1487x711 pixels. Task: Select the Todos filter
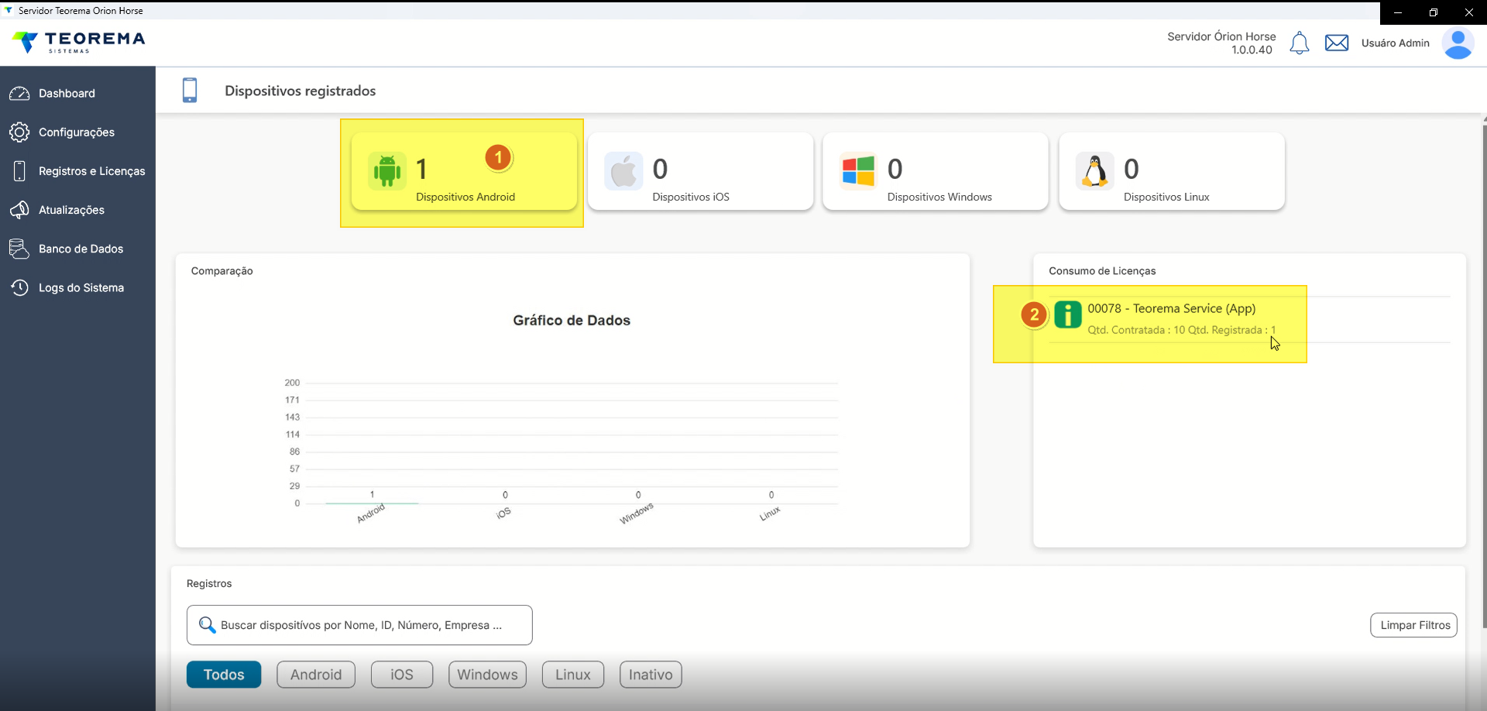[x=224, y=675]
